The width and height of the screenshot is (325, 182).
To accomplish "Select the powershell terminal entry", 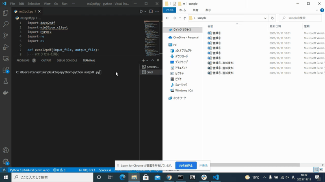I will coord(151,67).
